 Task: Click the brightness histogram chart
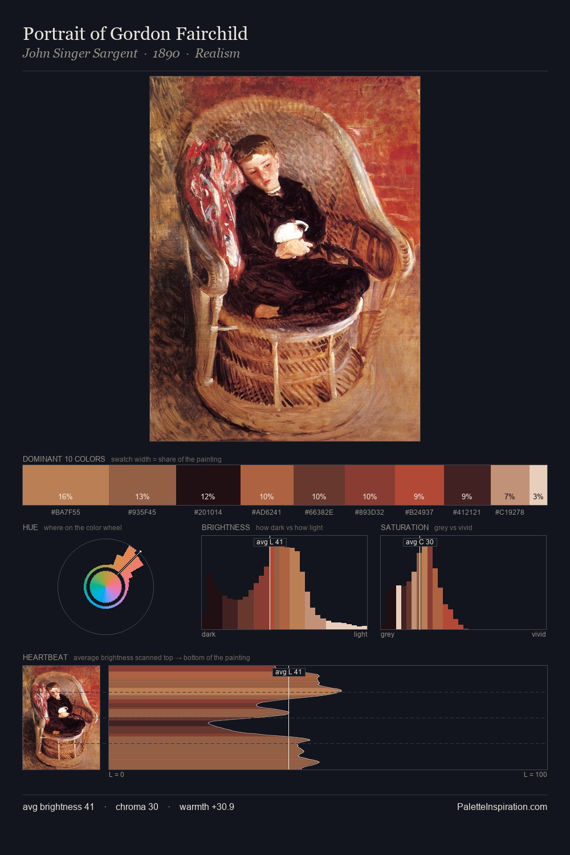click(284, 583)
